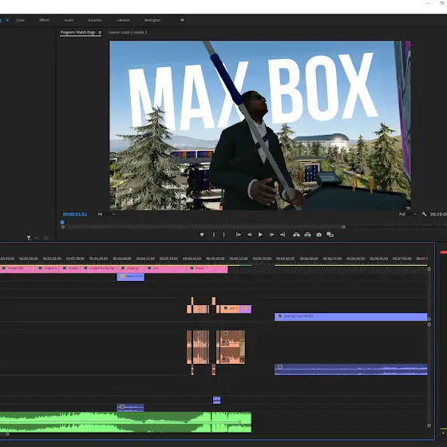Viewport: 447px width, 447px height.
Task: Select the Source panel tab
Action: tap(128, 33)
